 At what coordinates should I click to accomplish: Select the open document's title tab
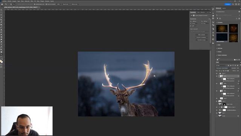(21, 7)
